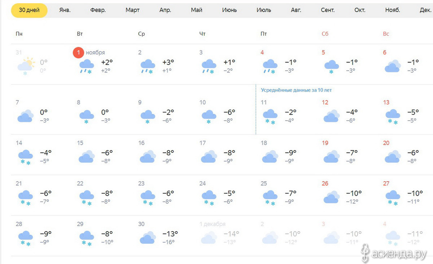Click the red date badge for November 1
433x264 pixels.
[x=78, y=52]
